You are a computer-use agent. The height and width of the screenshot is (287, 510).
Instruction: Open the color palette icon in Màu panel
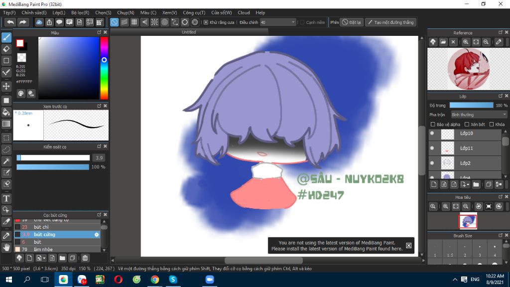[21, 94]
